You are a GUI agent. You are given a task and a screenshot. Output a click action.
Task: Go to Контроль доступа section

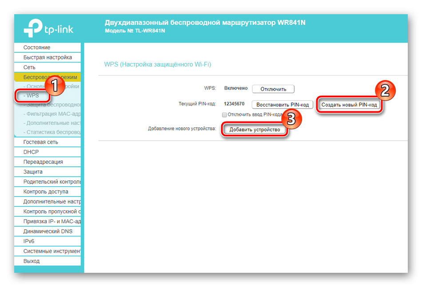click(46, 192)
